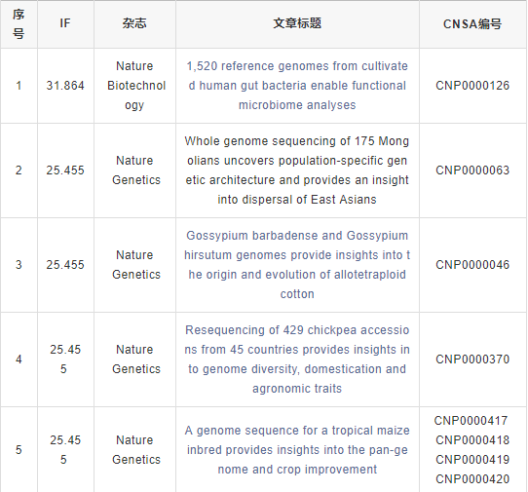
Task: Click the IF column header
Action: 65,23
